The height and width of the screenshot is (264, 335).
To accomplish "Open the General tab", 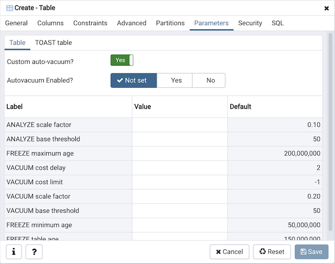I will tap(16, 23).
